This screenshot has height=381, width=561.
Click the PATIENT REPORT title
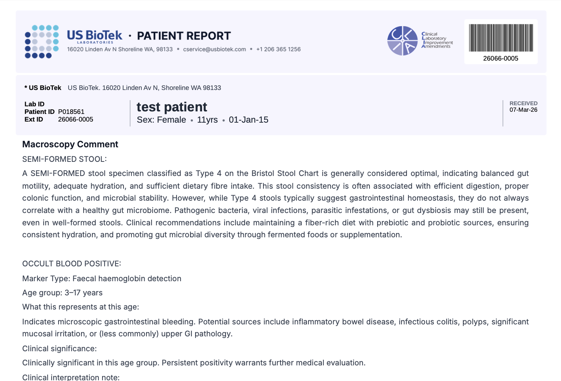[184, 36]
